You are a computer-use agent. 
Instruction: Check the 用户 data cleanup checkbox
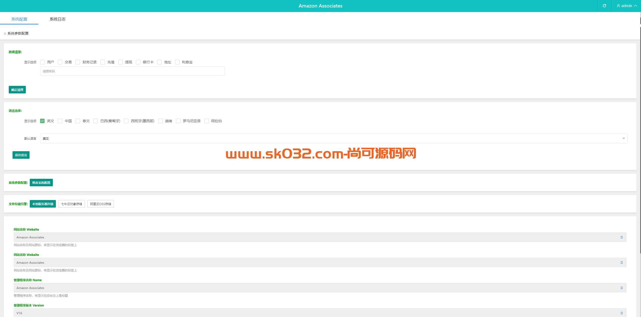pyautogui.click(x=42, y=62)
